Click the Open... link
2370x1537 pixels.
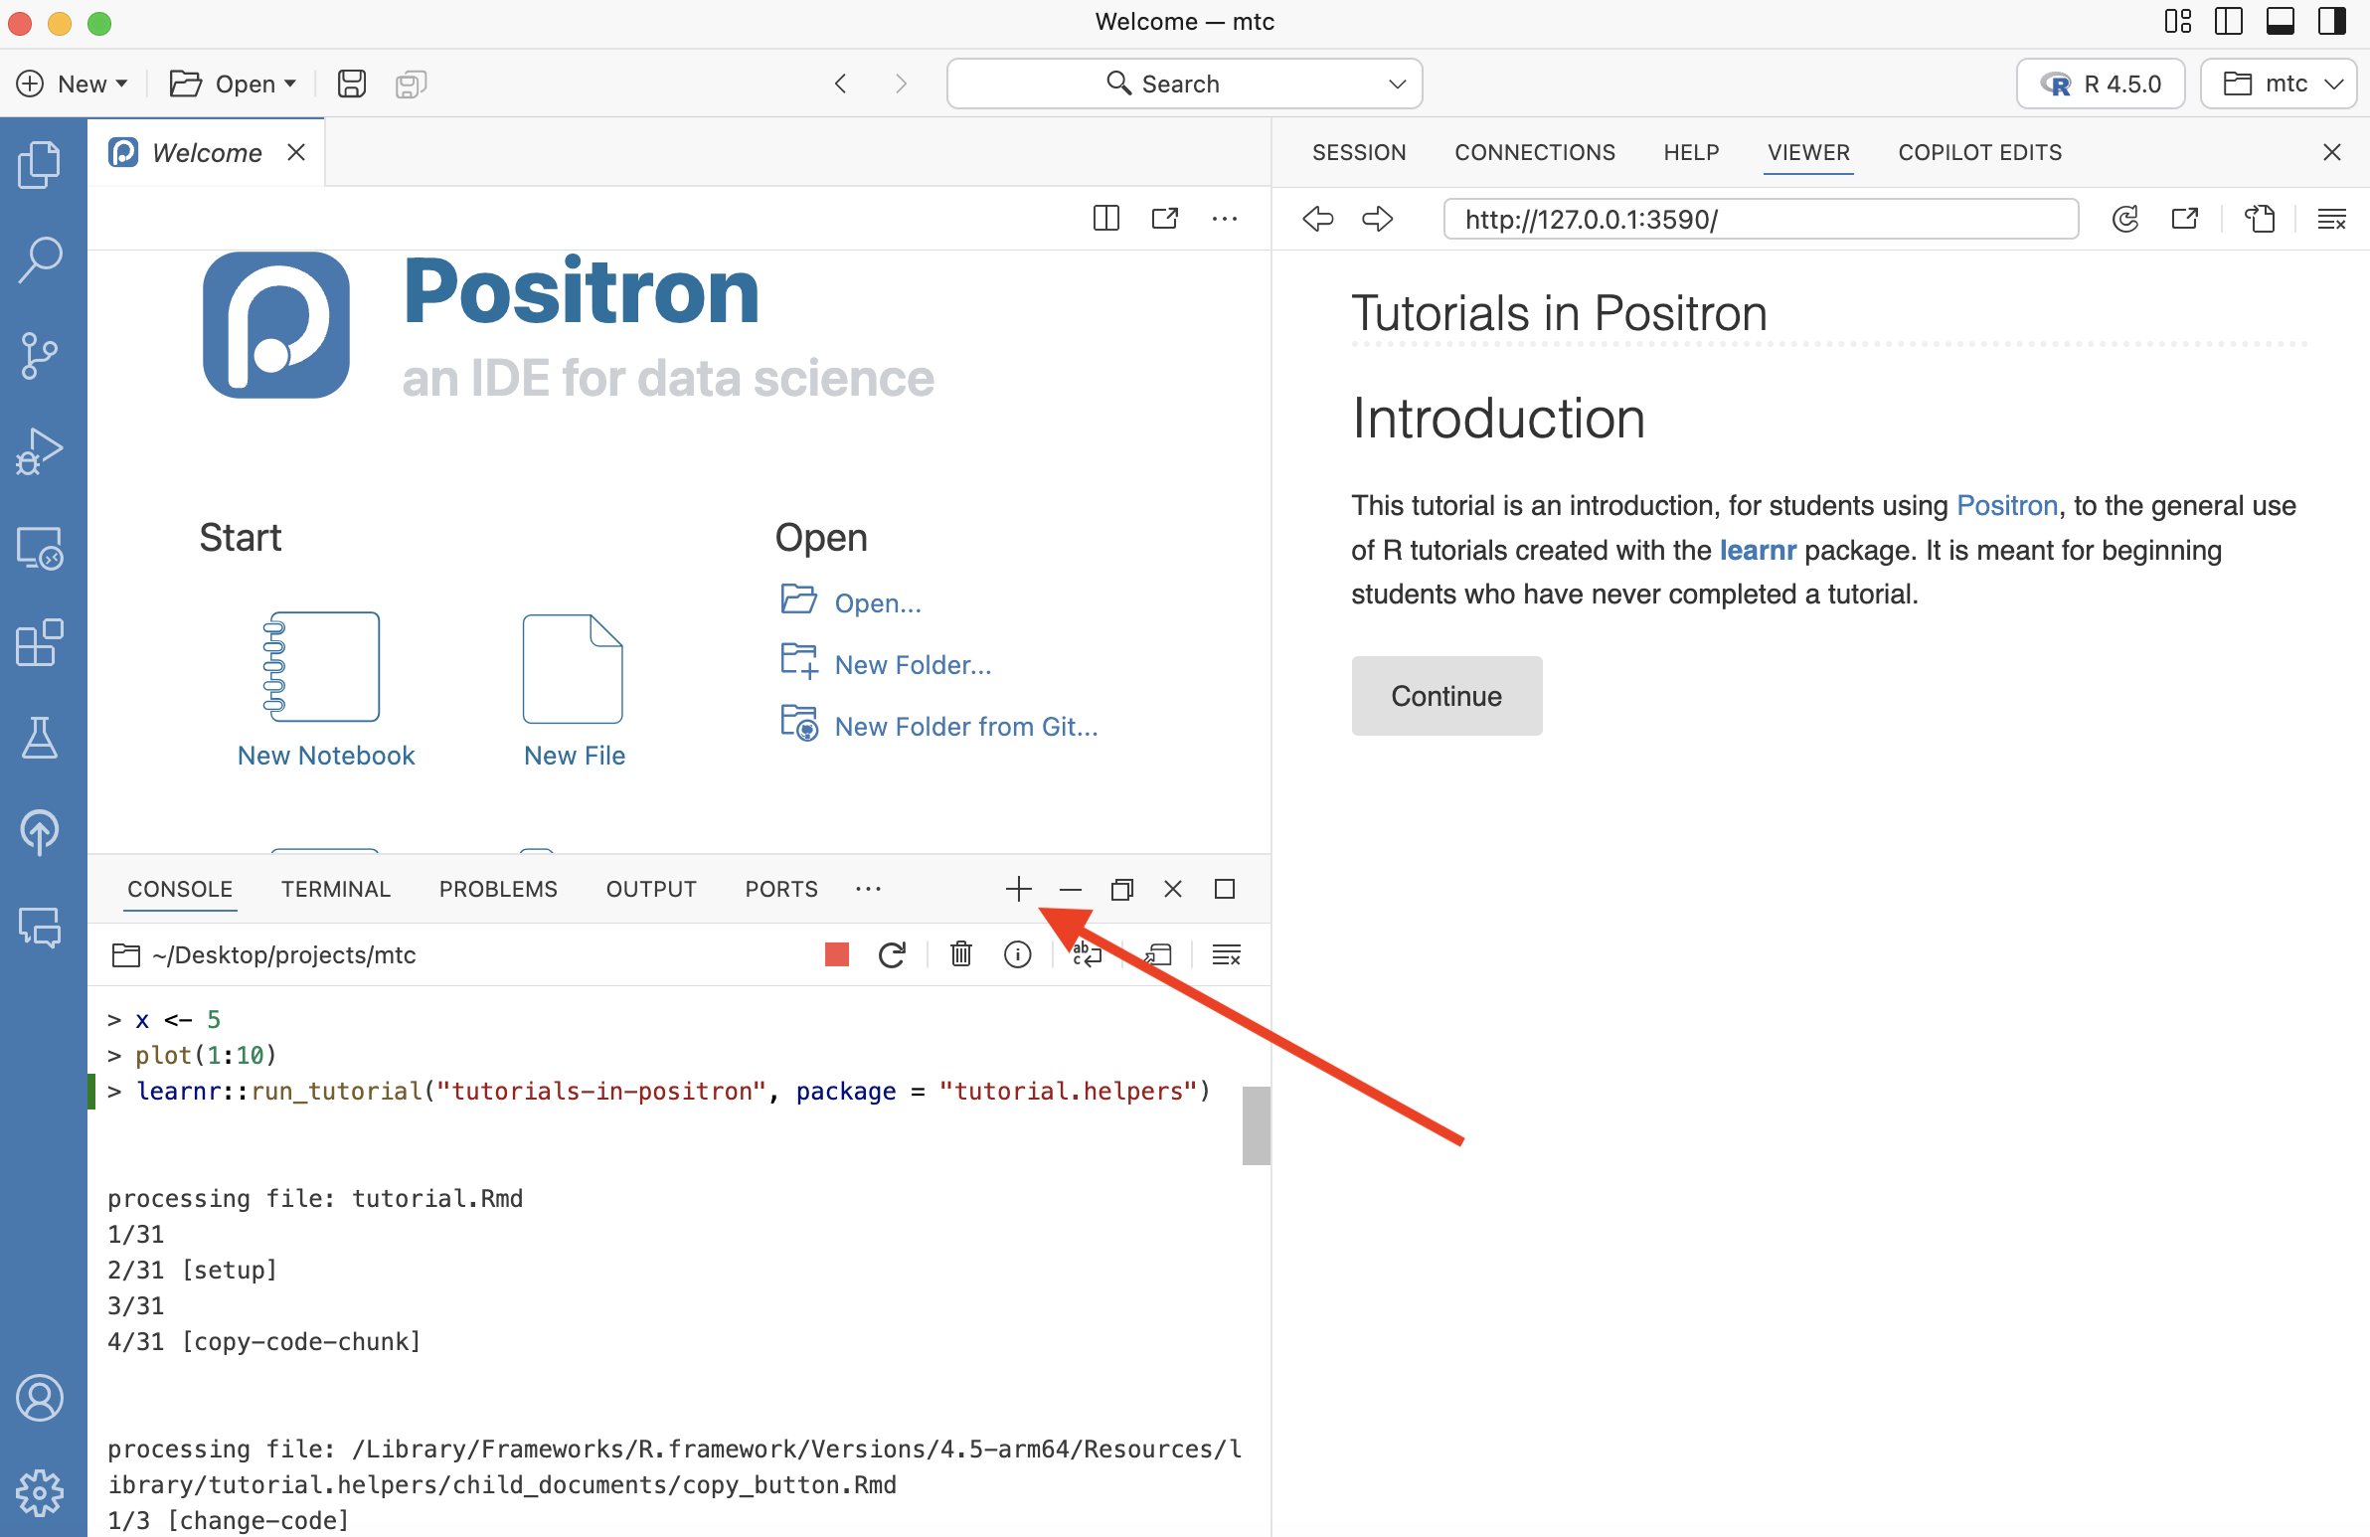tap(877, 602)
